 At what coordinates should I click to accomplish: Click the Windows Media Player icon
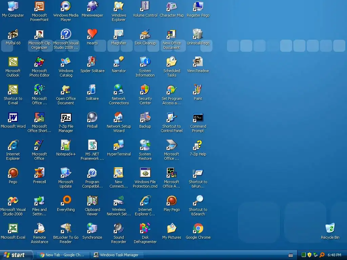click(x=66, y=6)
